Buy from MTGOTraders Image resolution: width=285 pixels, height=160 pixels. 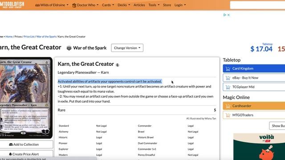(254, 115)
